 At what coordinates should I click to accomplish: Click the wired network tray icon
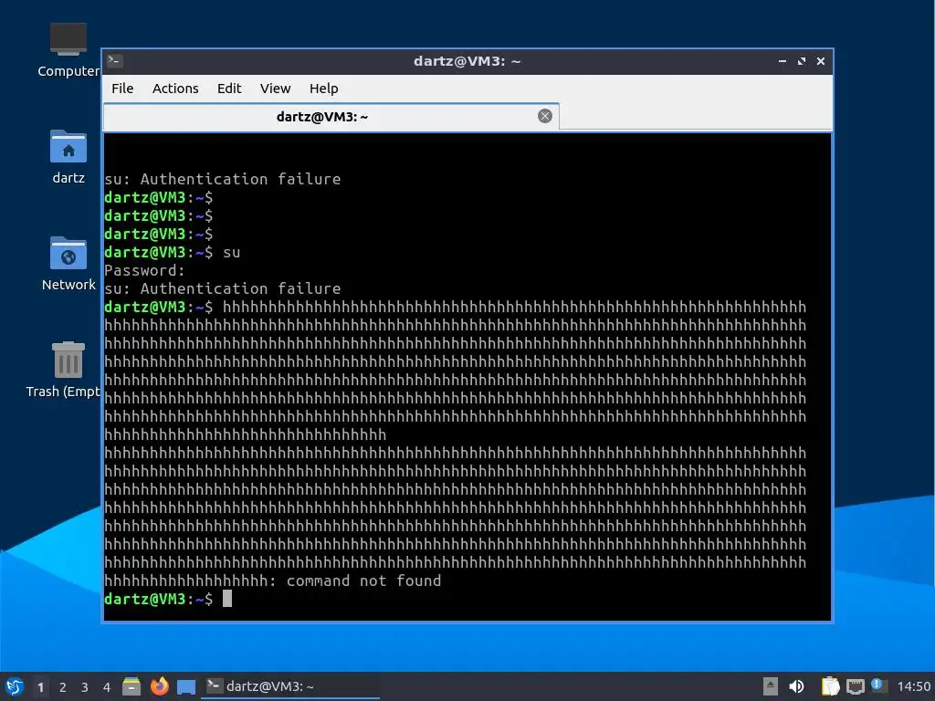pyautogui.click(x=855, y=686)
